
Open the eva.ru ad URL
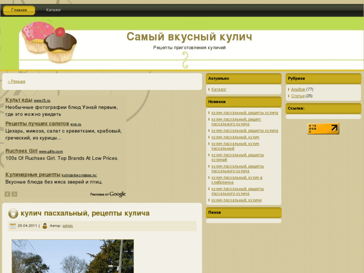click(76, 124)
